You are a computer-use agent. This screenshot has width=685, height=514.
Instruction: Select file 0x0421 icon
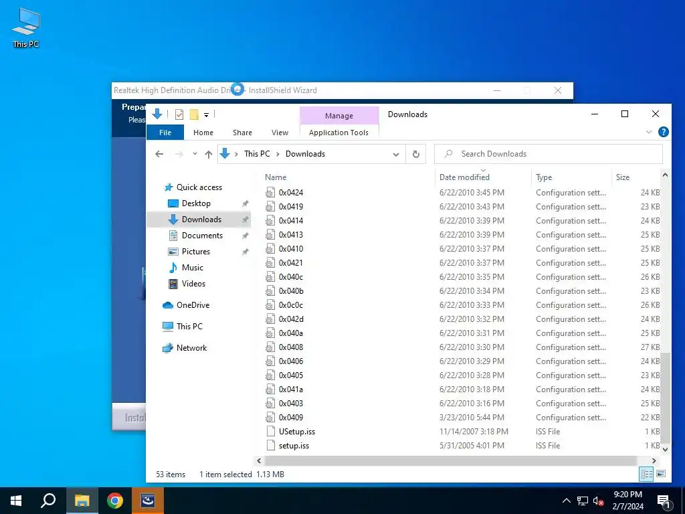pyautogui.click(x=270, y=262)
